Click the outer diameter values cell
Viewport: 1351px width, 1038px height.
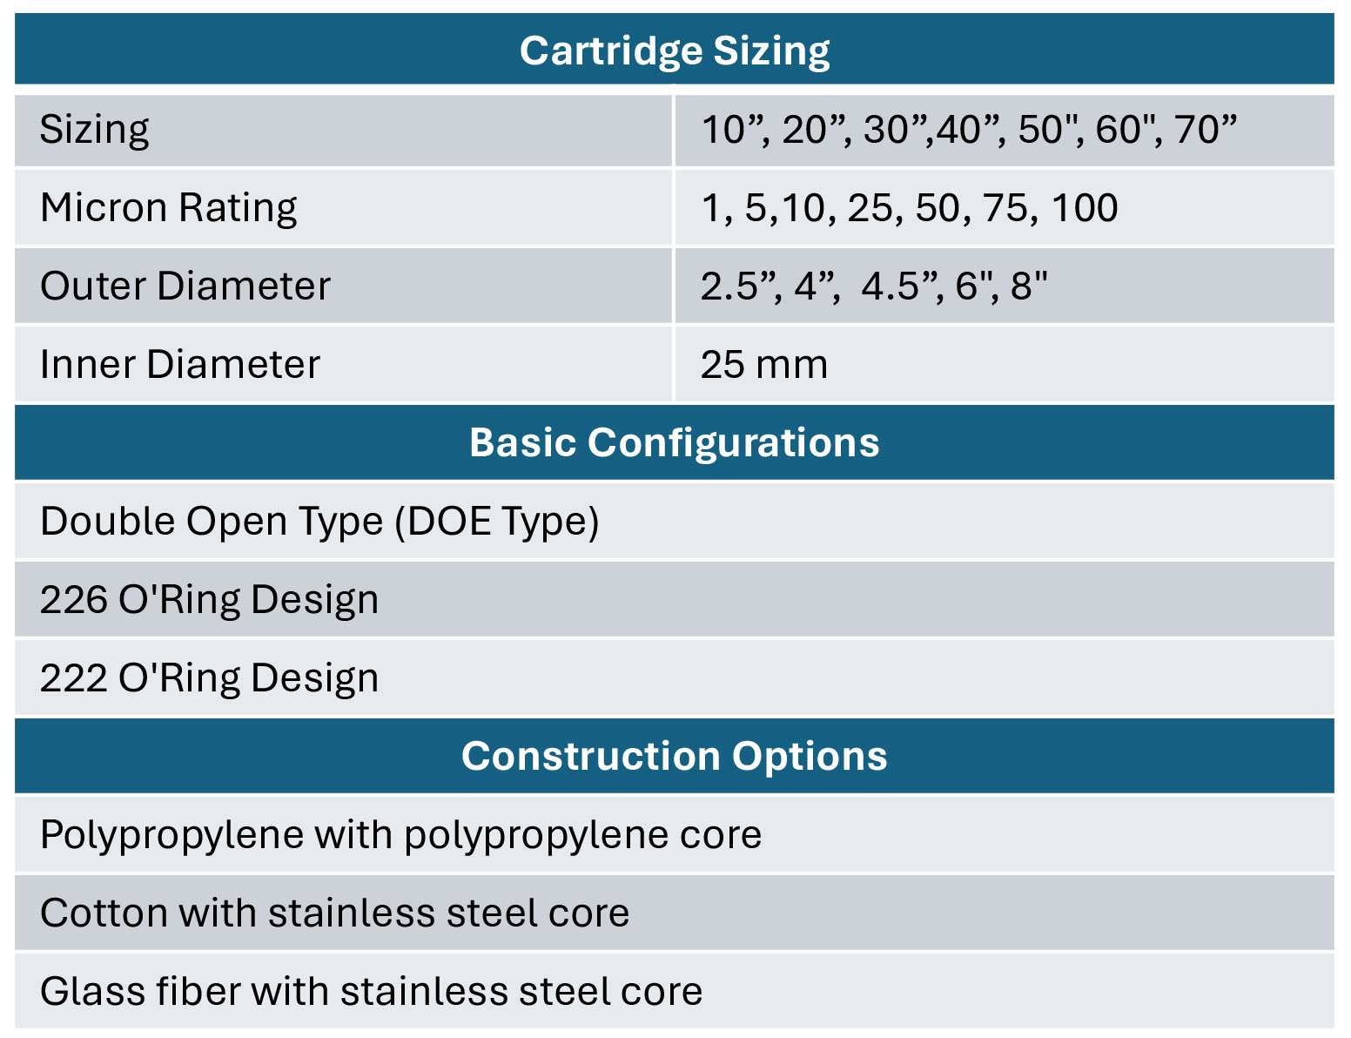coord(1005,286)
